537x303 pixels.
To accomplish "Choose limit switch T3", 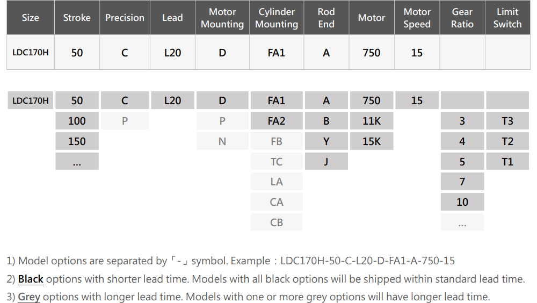I will 507,121.
